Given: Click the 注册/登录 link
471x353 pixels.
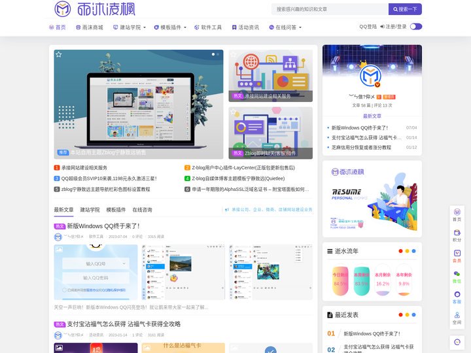Looking at the screenshot, I should pos(393,27).
